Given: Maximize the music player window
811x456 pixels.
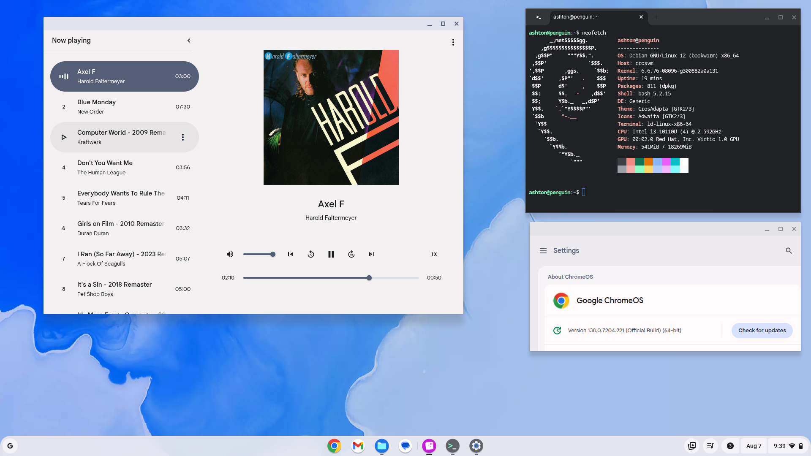Looking at the screenshot, I should point(443,24).
